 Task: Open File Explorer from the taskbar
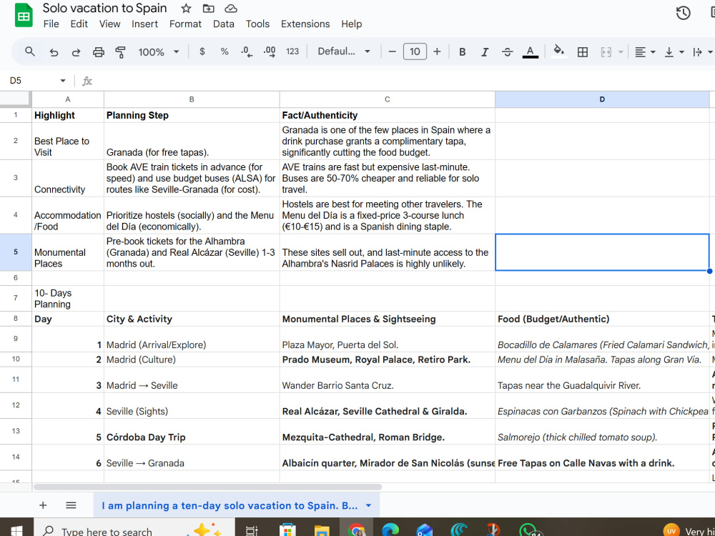click(x=322, y=530)
